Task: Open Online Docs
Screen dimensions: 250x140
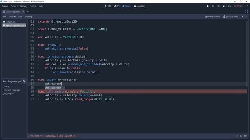Action: pyautogui.click(x=213, y=17)
